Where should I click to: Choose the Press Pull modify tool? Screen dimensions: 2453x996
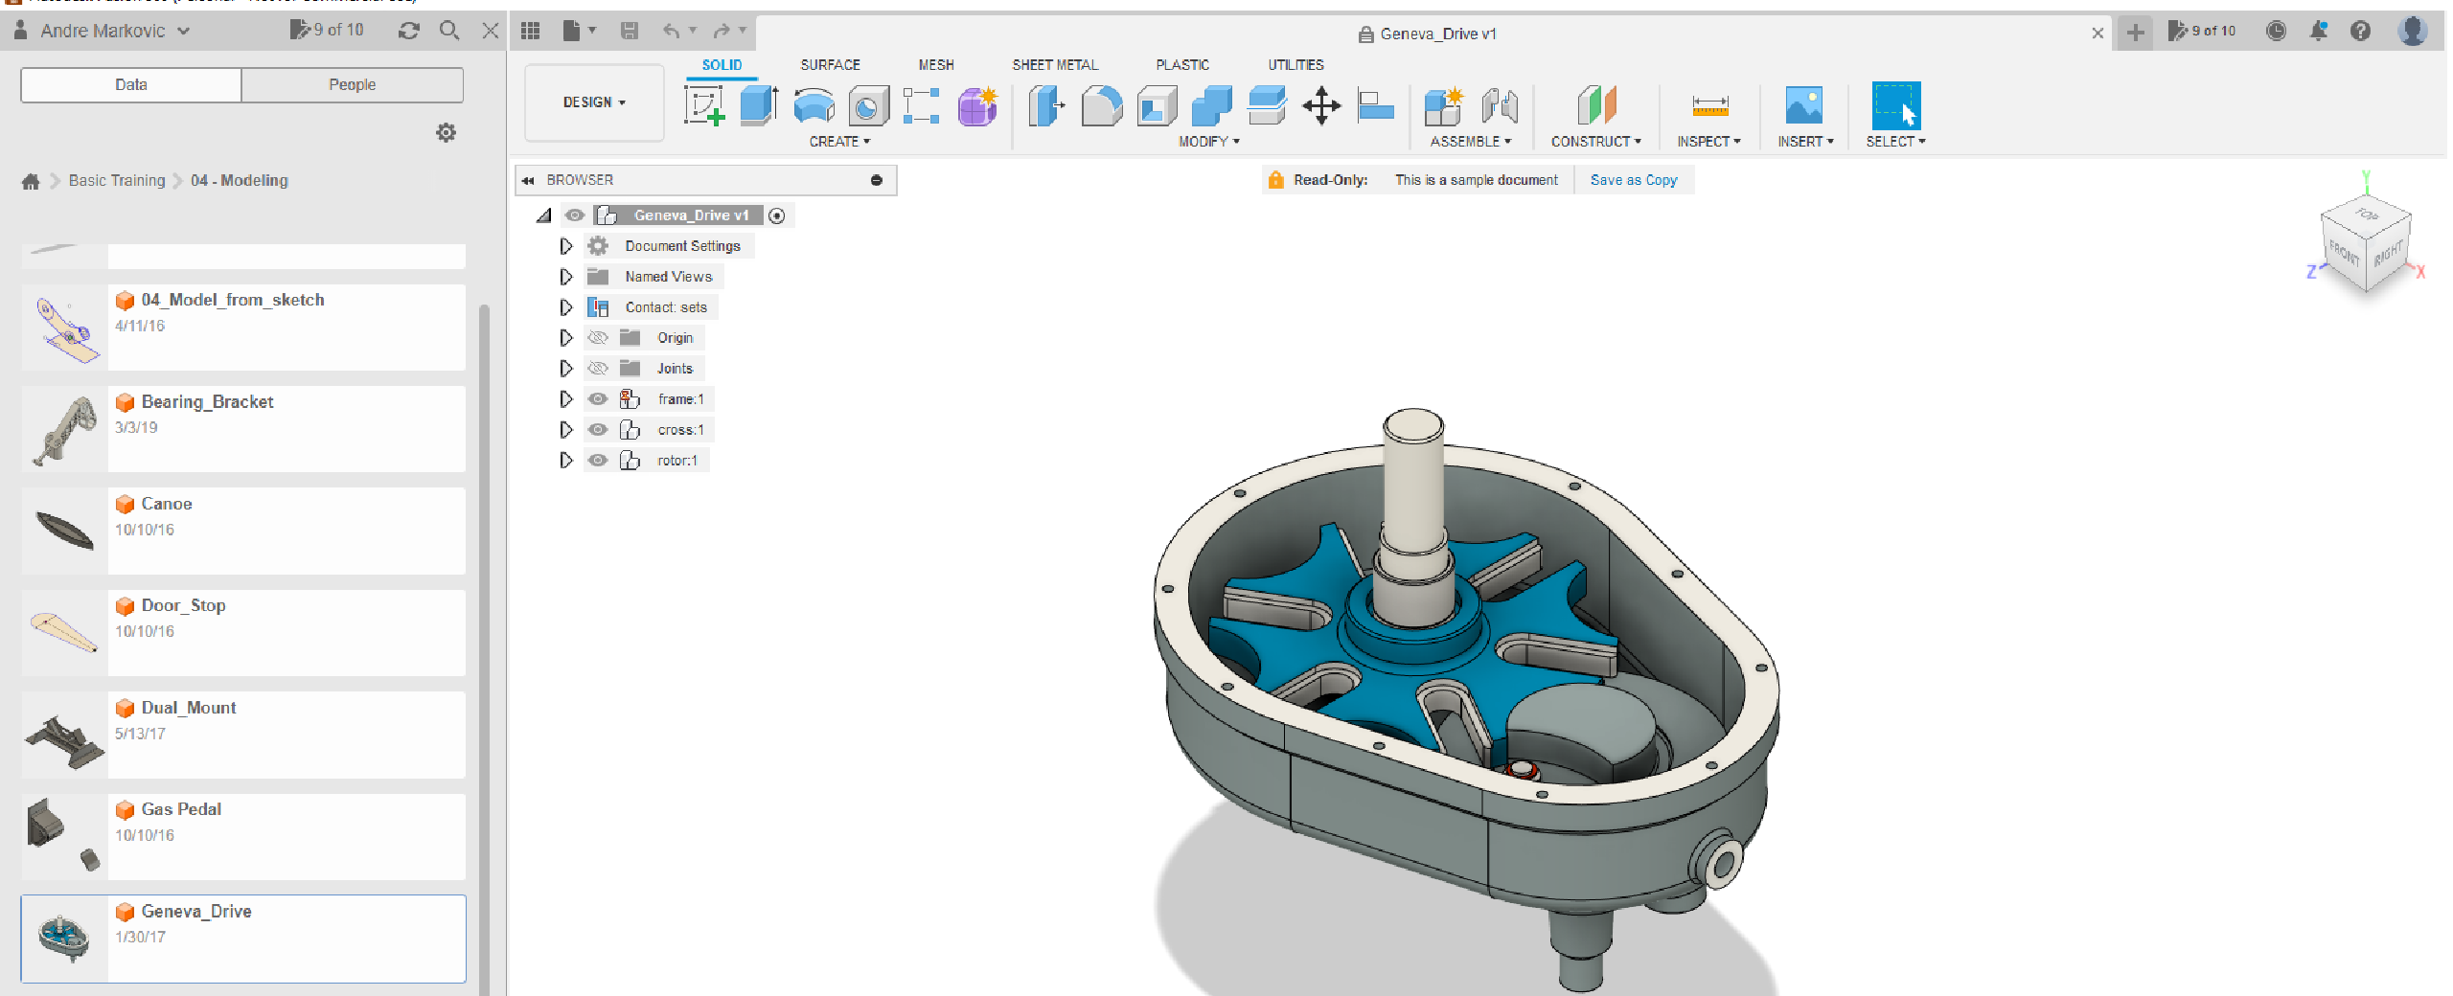(x=1045, y=105)
